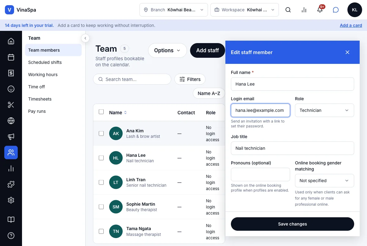Screen dimensions: 367x246
Task: Click the VinaSpa logo icon
Action: (x=9, y=10)
